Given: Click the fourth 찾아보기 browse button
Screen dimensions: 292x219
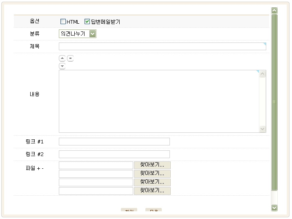Looking at the screenshot, I should click(152, 191).
